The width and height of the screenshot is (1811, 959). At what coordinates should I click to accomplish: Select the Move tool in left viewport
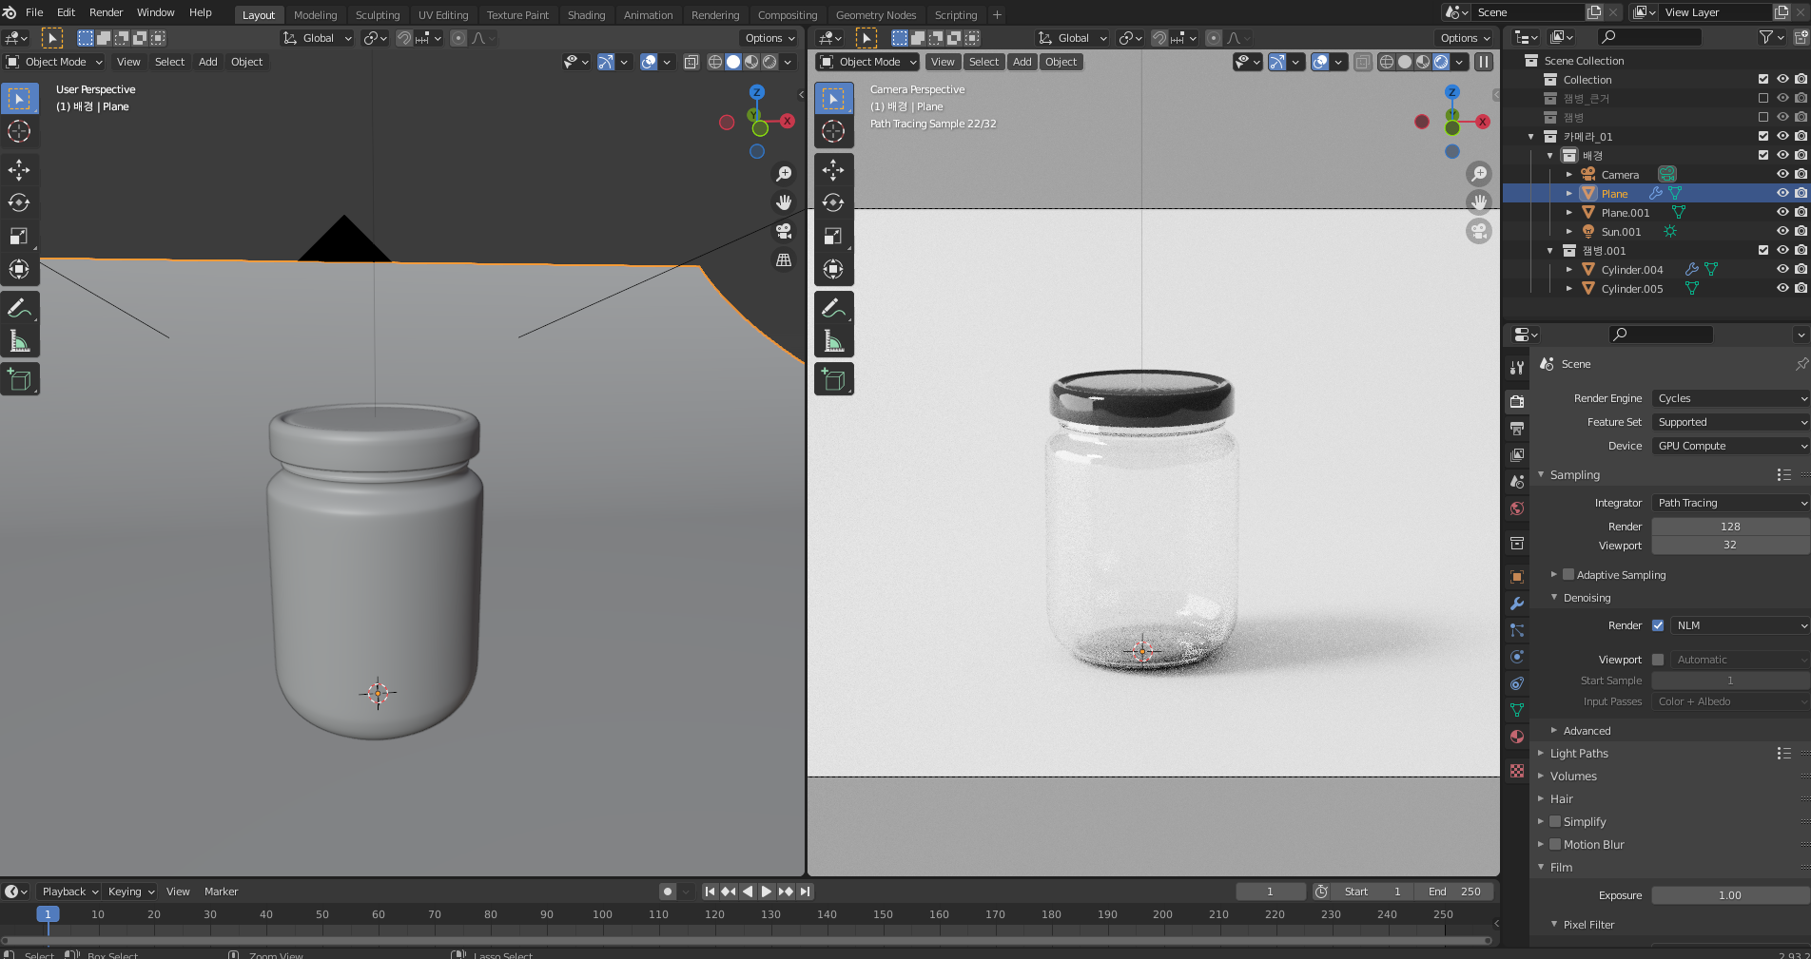19,170
